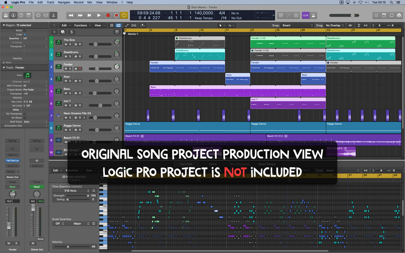
Task: Start playback with Play button
Action: [99, 15]
